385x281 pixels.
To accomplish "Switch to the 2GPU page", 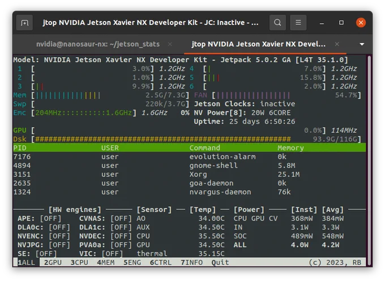I will click(53, 262).
